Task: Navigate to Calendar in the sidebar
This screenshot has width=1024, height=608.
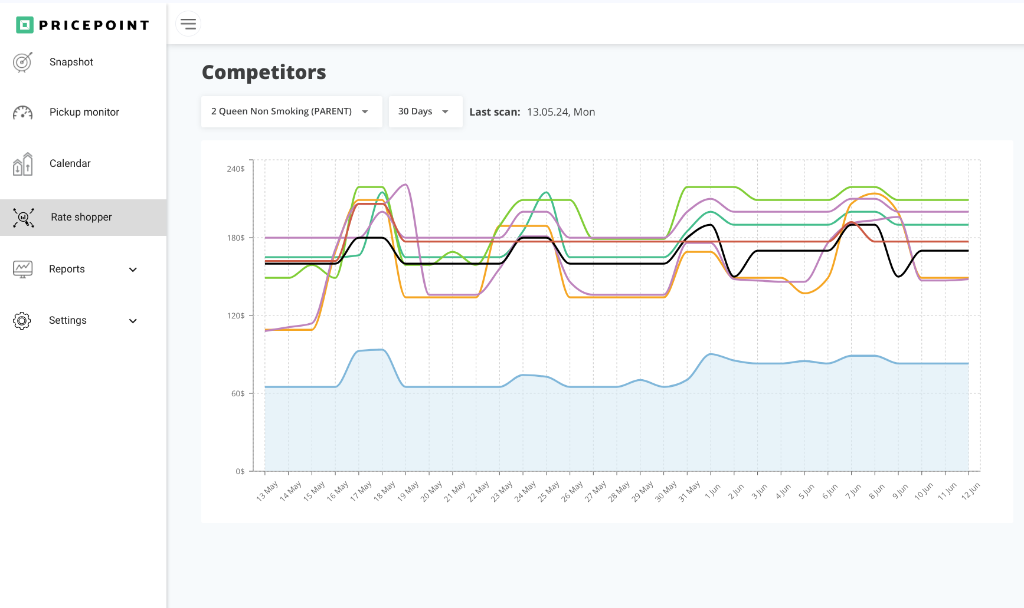Action: [x=70, y=163]
